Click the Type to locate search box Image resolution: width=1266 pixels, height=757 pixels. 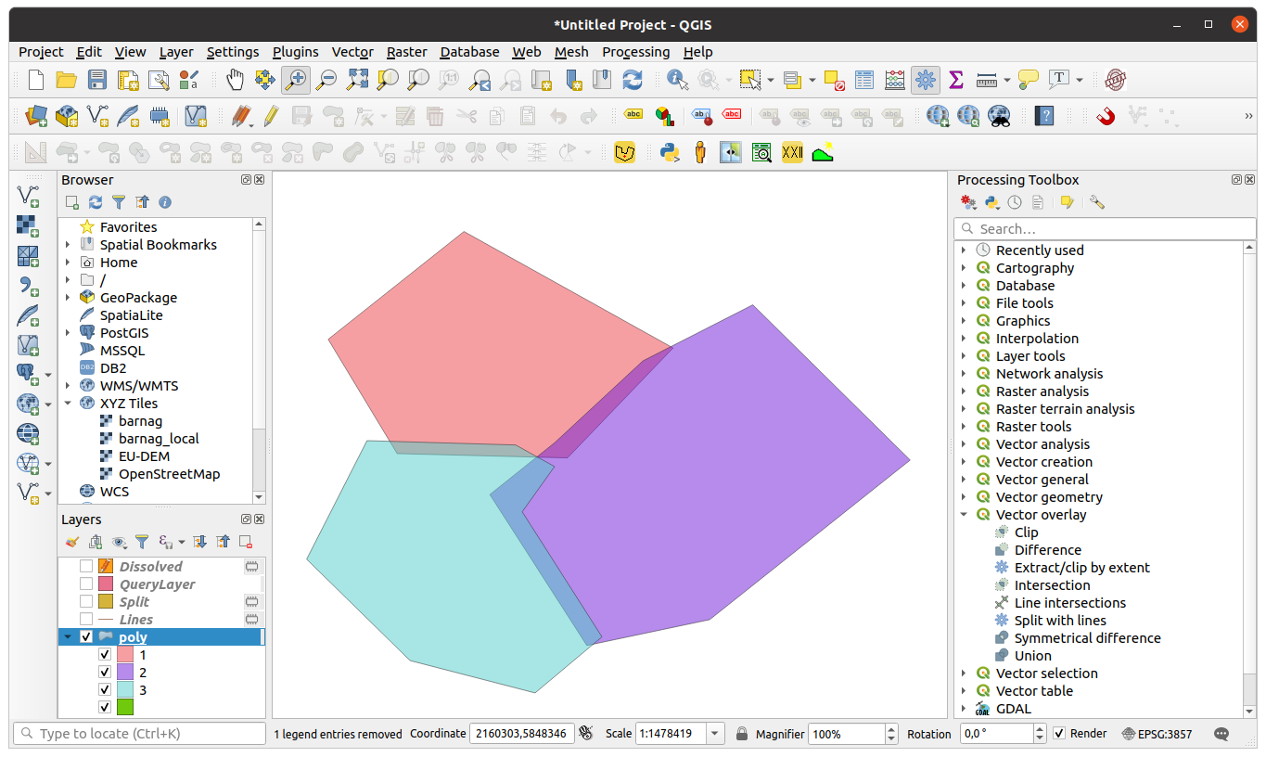pos(139,734)
